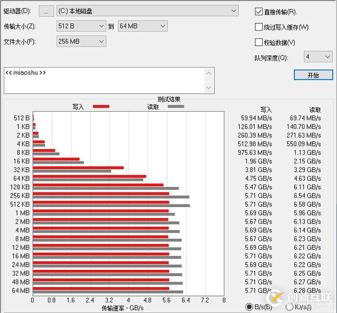This screenshot has height=313, width=337.
Task: Open the drive selection dropdown (C:) 本地磁盘
Action: point(147,11)
